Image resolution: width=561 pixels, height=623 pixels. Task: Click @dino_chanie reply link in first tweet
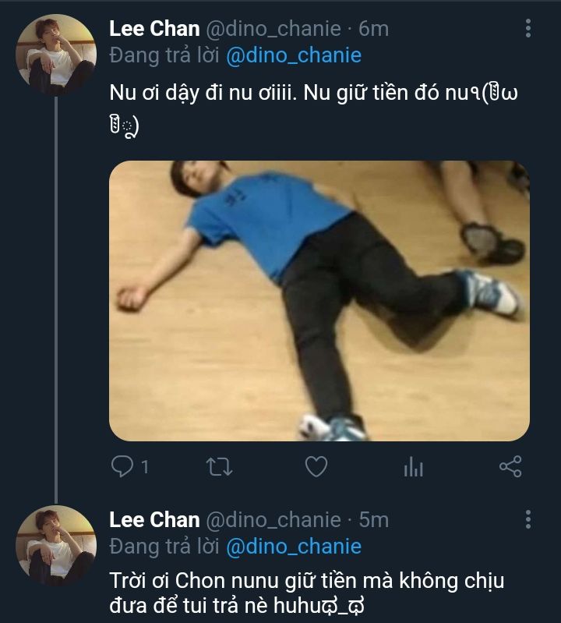tap(294, 55)
